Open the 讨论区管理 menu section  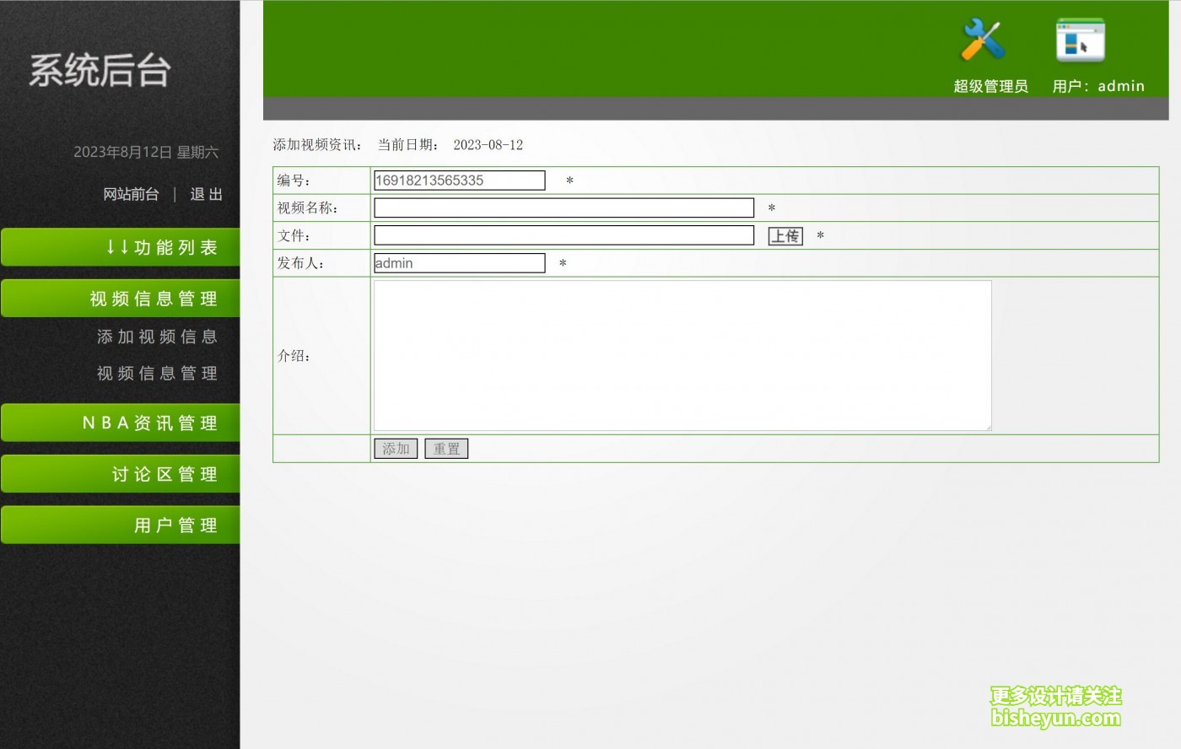pos(121,474)
